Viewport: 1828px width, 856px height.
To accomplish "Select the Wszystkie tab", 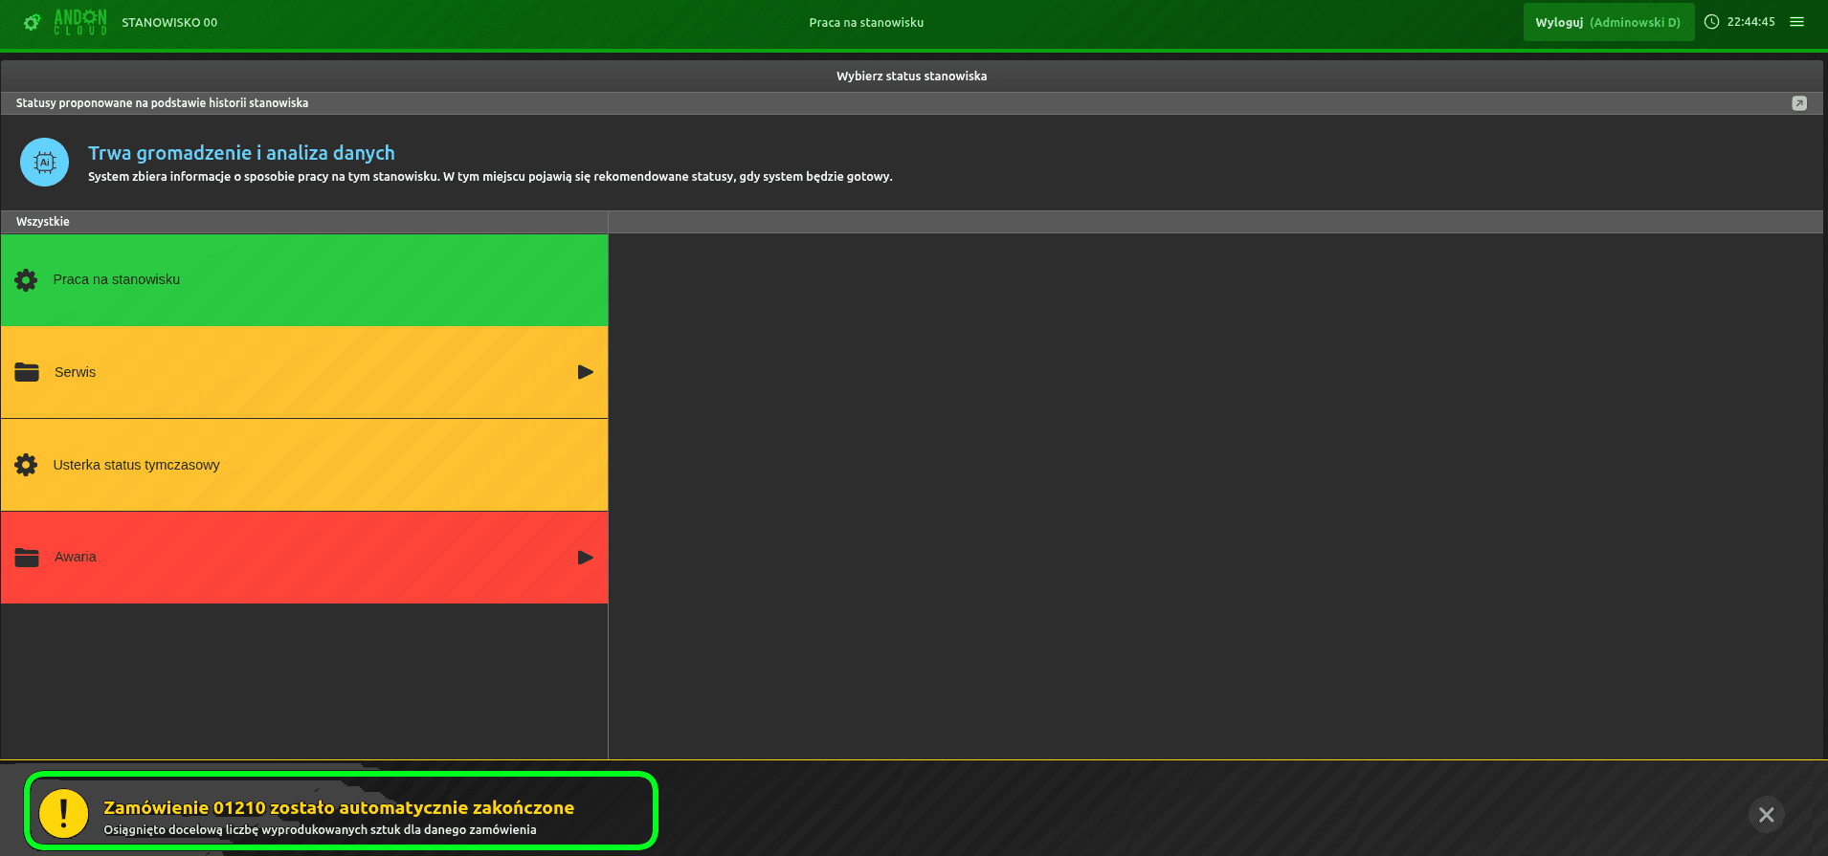I will pos(43,222).
